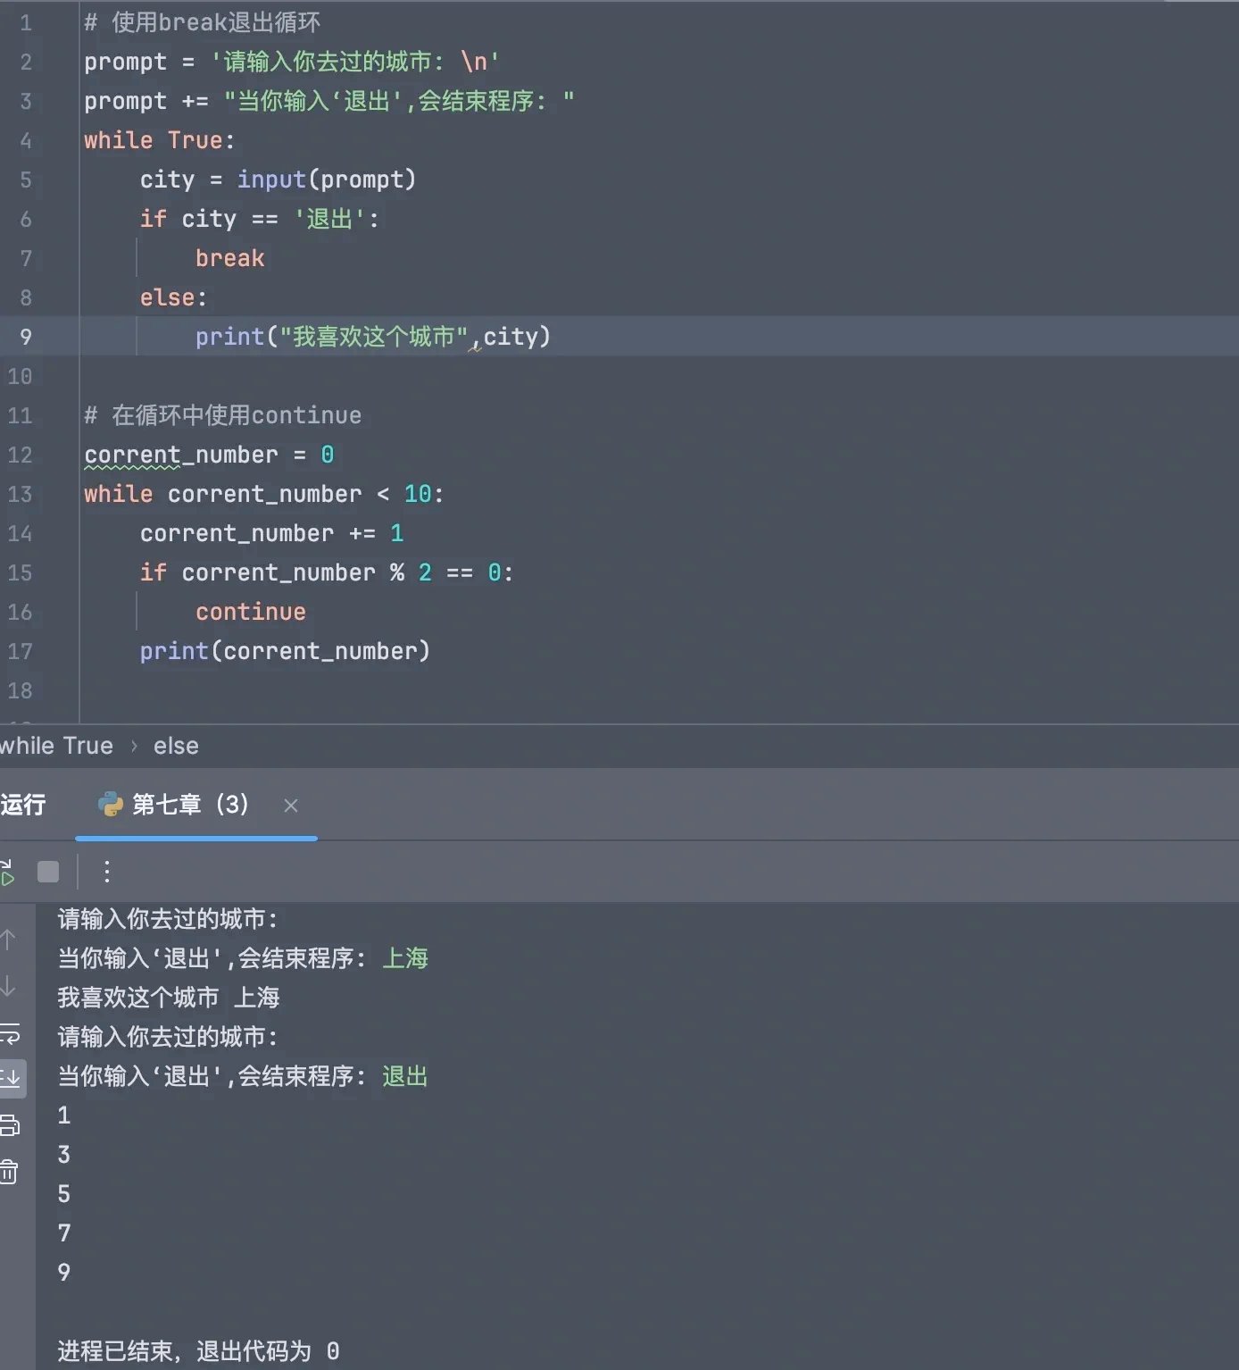Click the console output line '5'
The image size is (1239, 1370).
[x=64, y=1194]
